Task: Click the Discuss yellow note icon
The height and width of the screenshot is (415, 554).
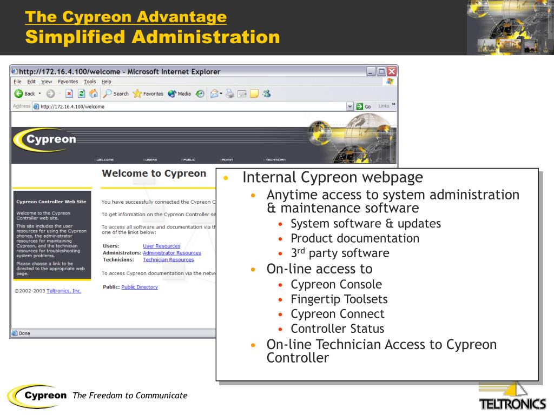Action: pyautogui.click(x=254, y=93)
